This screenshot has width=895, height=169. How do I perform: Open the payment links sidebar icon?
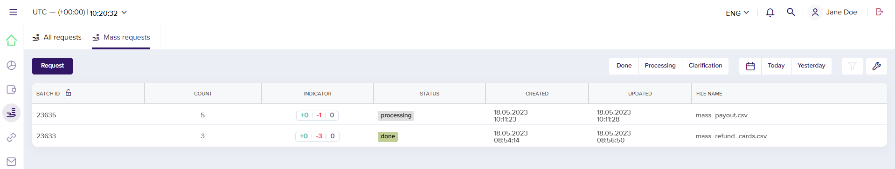pyautogui.click(x=11, y=137)
